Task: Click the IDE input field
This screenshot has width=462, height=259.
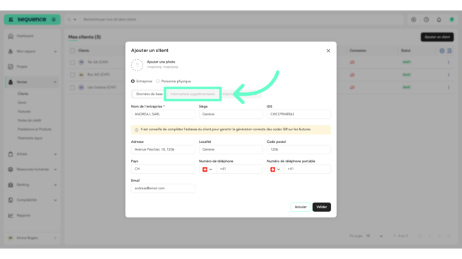Action: [298, 114]
